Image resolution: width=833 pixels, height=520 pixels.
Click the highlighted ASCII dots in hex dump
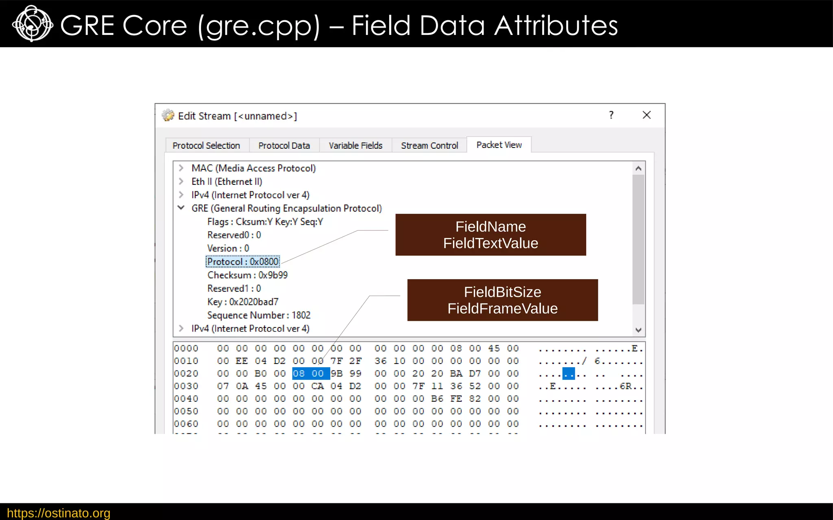pos(569,373)
